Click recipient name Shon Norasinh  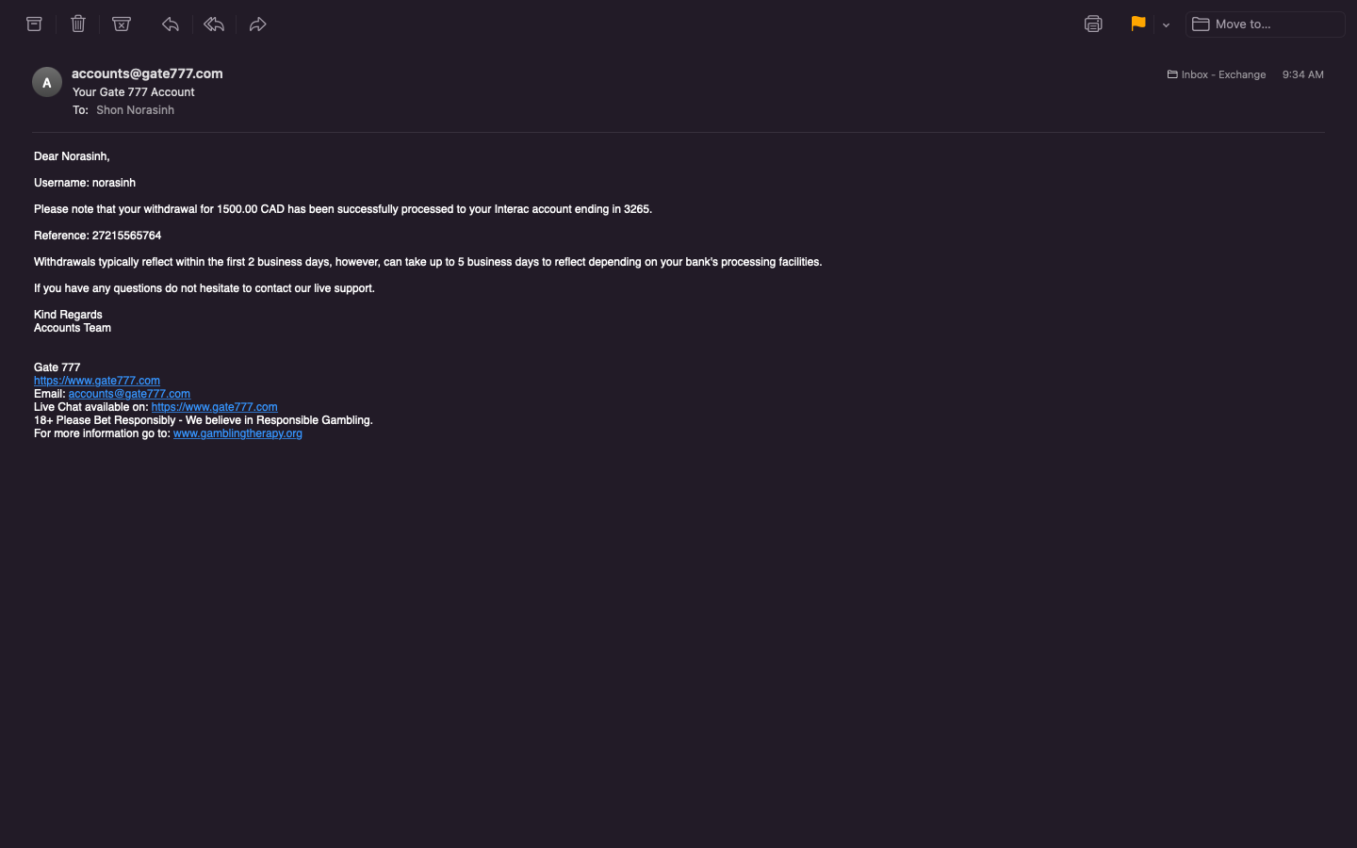pos(135,110)
